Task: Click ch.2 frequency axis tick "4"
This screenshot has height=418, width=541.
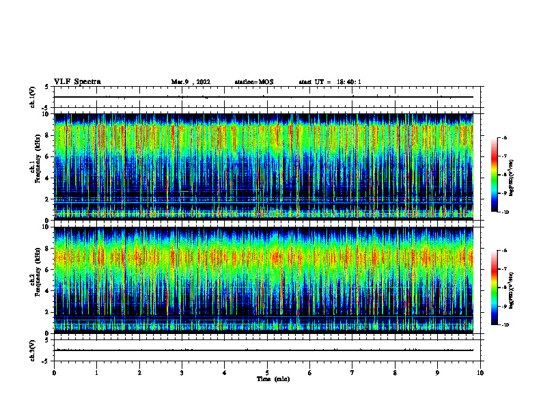Action: tap(48, 291)
